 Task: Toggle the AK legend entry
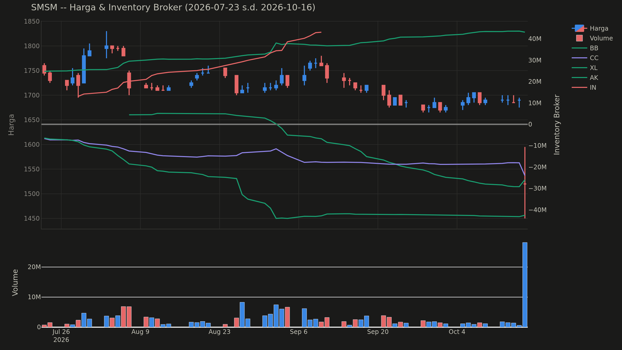coord(585,78)
